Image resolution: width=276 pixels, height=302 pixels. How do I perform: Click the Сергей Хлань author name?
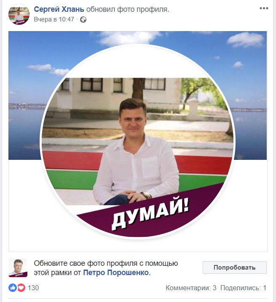pyautogui.click(x=59, y=9)
